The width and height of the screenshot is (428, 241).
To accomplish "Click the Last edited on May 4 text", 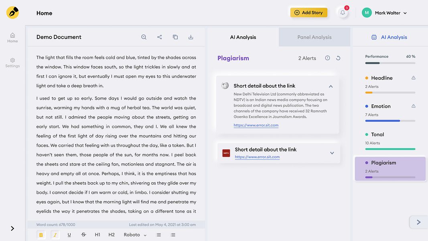I will click(x=162, y=225).
